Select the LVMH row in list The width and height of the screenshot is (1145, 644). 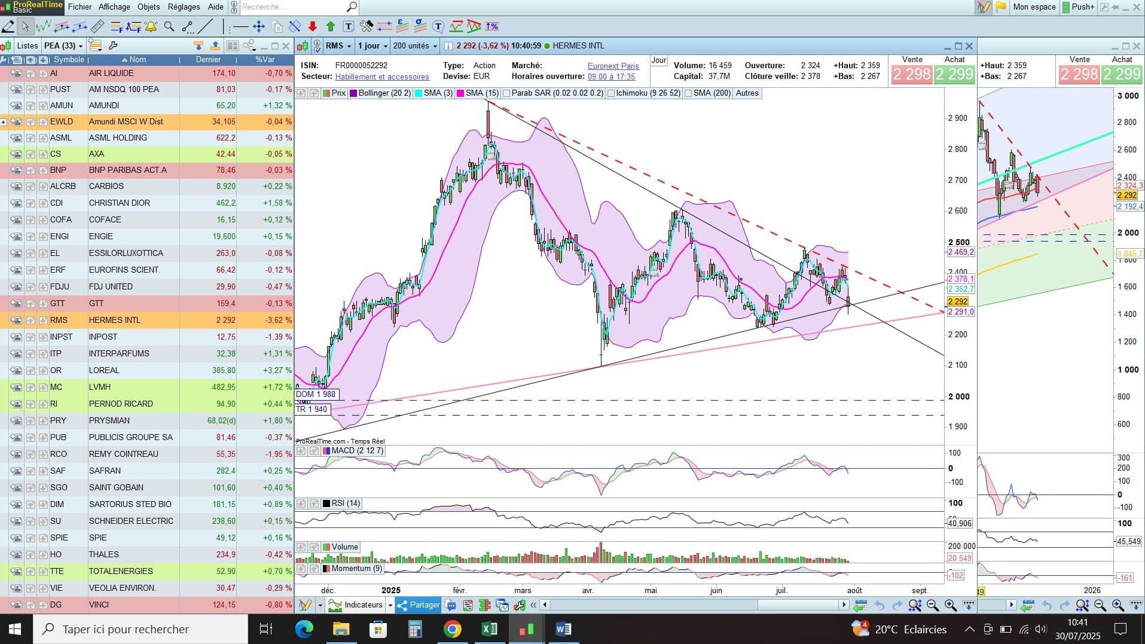tap(146, 387)
